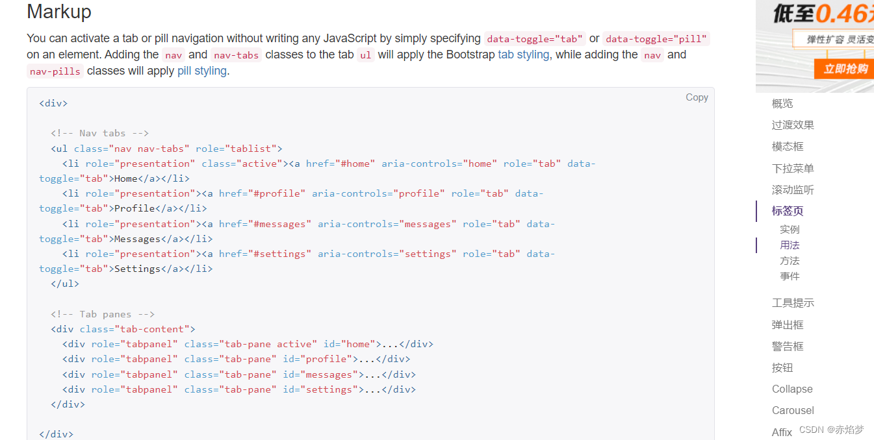The image size is (874, 440).
Task: Navigate to 工具提示 in sidebar
Action: [793, 303]
